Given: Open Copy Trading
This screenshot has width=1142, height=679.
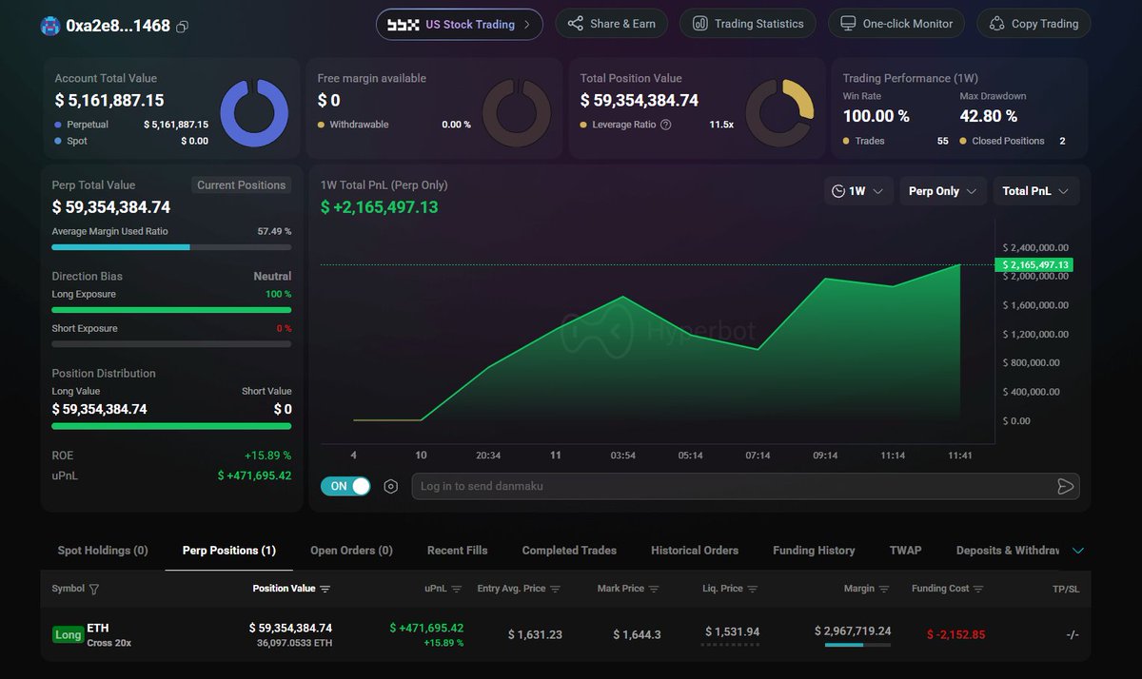Looking at the screenshot, I should pos(1034,24).
